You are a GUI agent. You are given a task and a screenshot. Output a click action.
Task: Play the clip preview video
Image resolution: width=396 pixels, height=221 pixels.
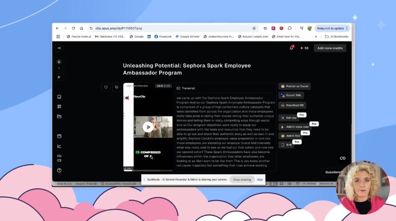(x=148, y=127)
